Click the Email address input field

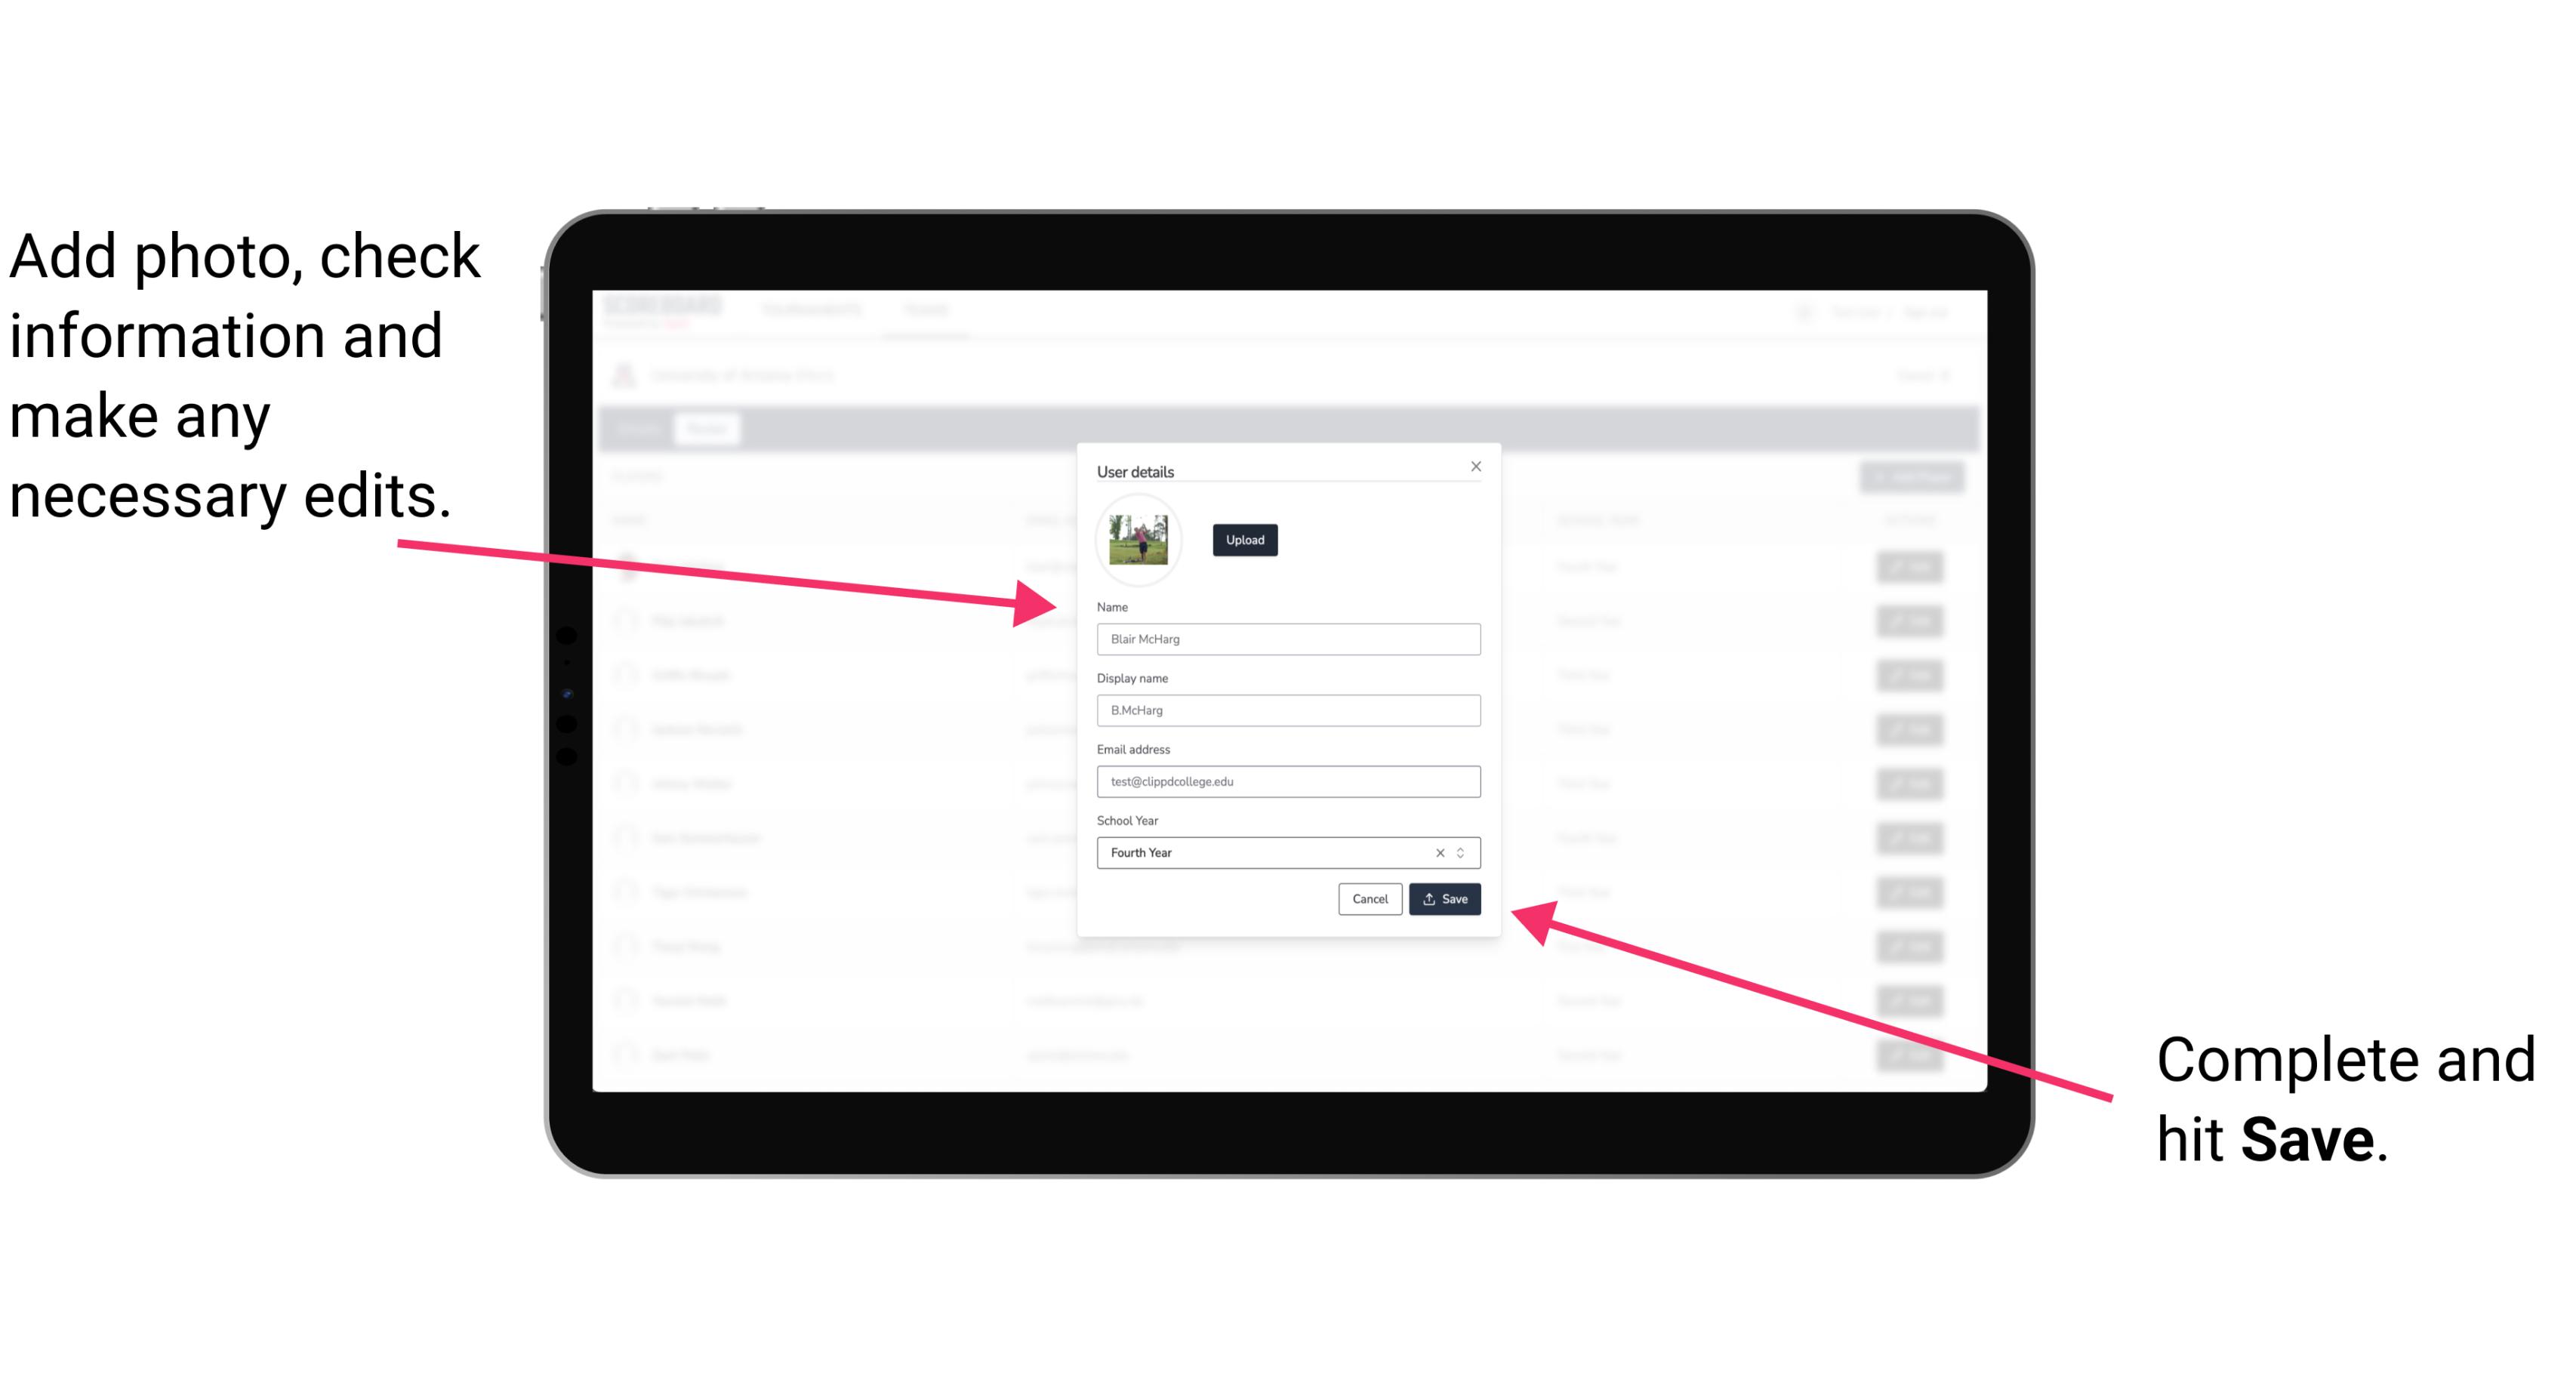tap(1289, 782)
